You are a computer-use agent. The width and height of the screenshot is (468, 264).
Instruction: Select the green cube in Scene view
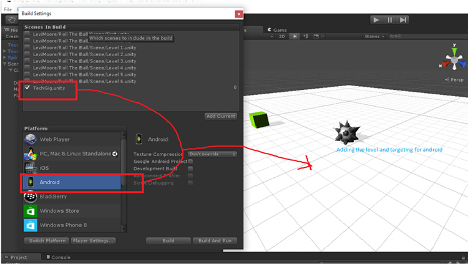(259, 120)
